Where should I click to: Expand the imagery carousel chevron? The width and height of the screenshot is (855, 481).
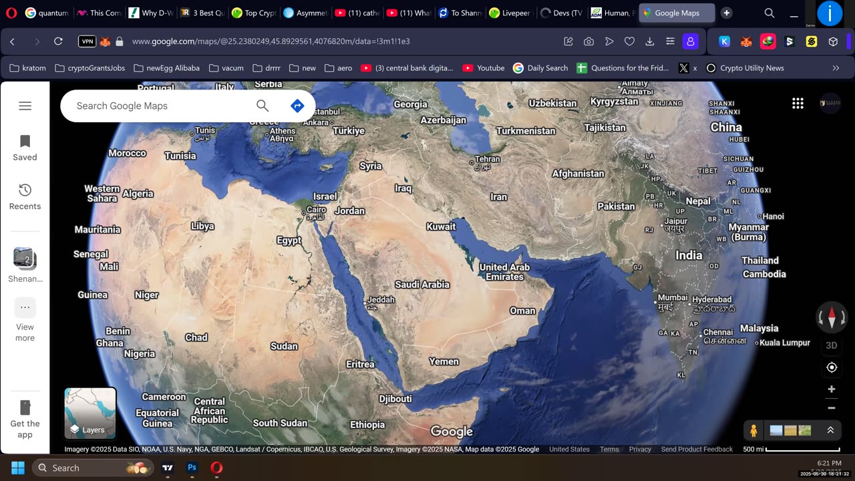(830, 430)
